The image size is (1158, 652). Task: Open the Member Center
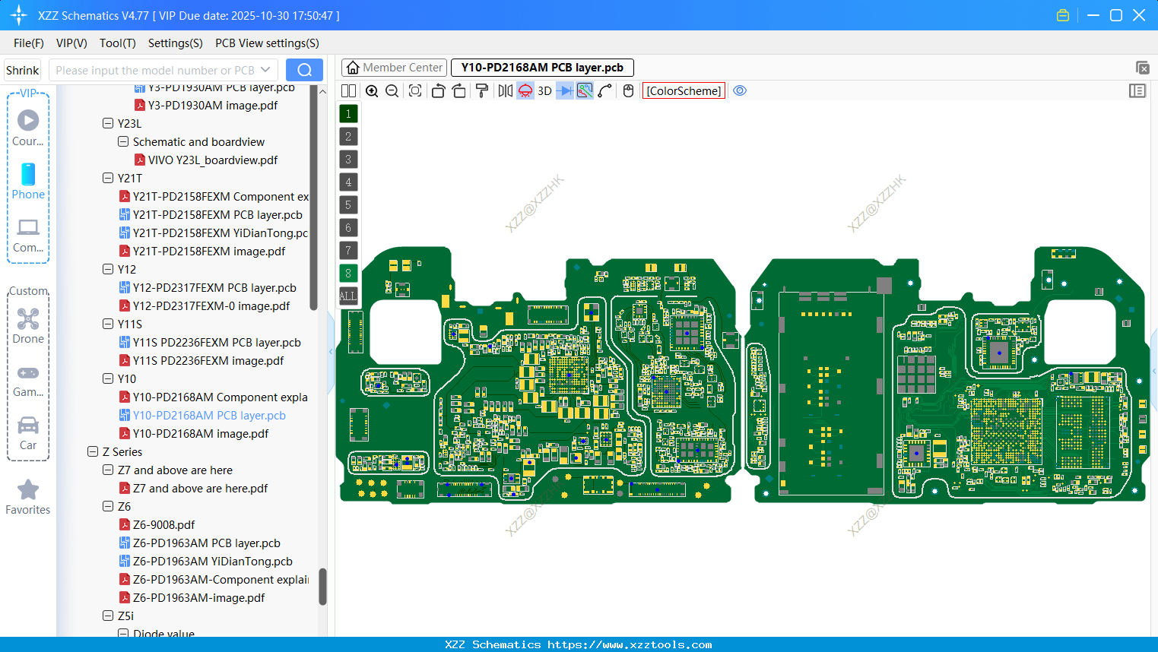(x=394, y=67)
